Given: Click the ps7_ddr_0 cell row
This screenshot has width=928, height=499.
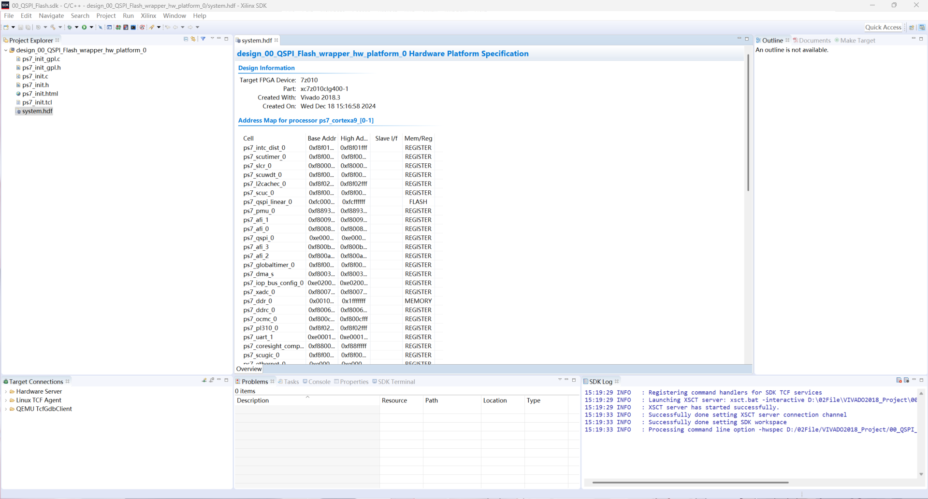Looking at the screenshot, I should pos(337,301).
